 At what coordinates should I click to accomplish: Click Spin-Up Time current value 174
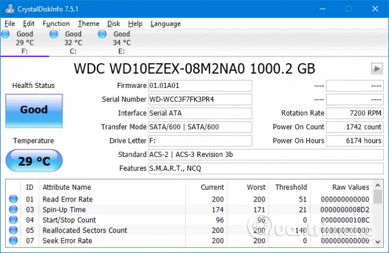coord(218,210)
